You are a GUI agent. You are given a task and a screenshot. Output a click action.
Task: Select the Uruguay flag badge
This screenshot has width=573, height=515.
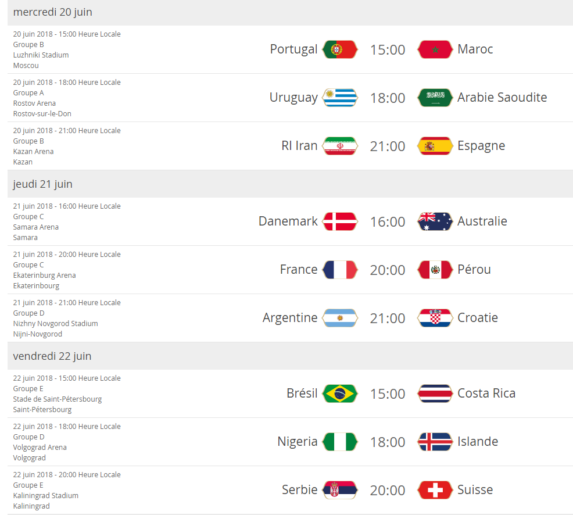click(x=340, y=98)
